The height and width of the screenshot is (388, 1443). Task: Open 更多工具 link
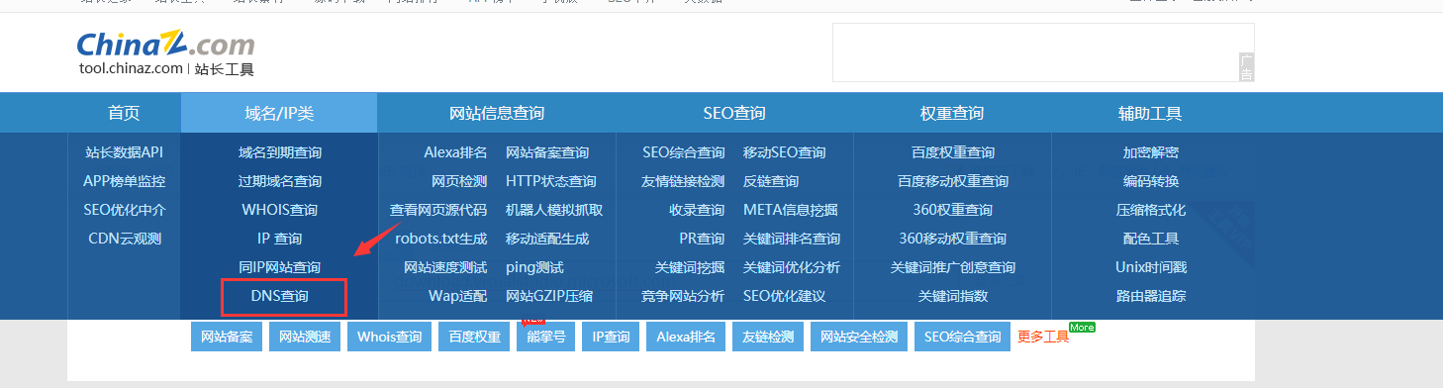pyautogui.click(x=1043, y=337)
